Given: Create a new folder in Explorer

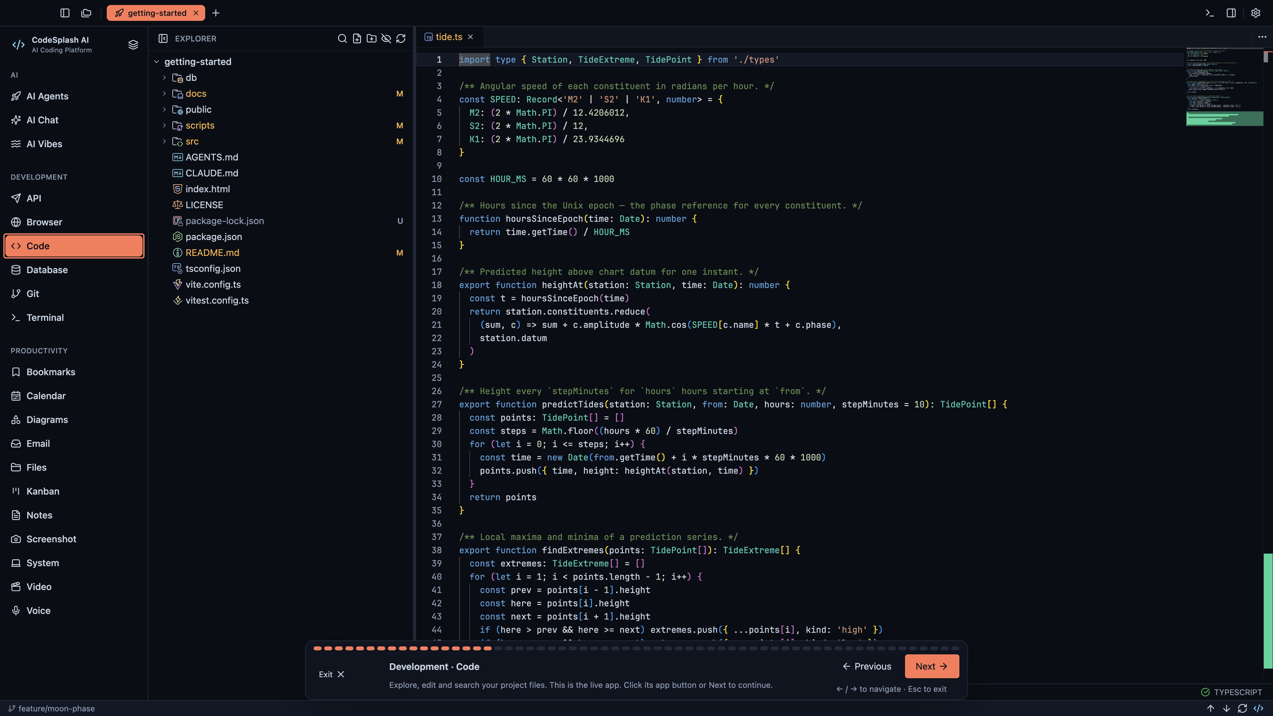Looking at the screenshot, I should click(372, 38).
